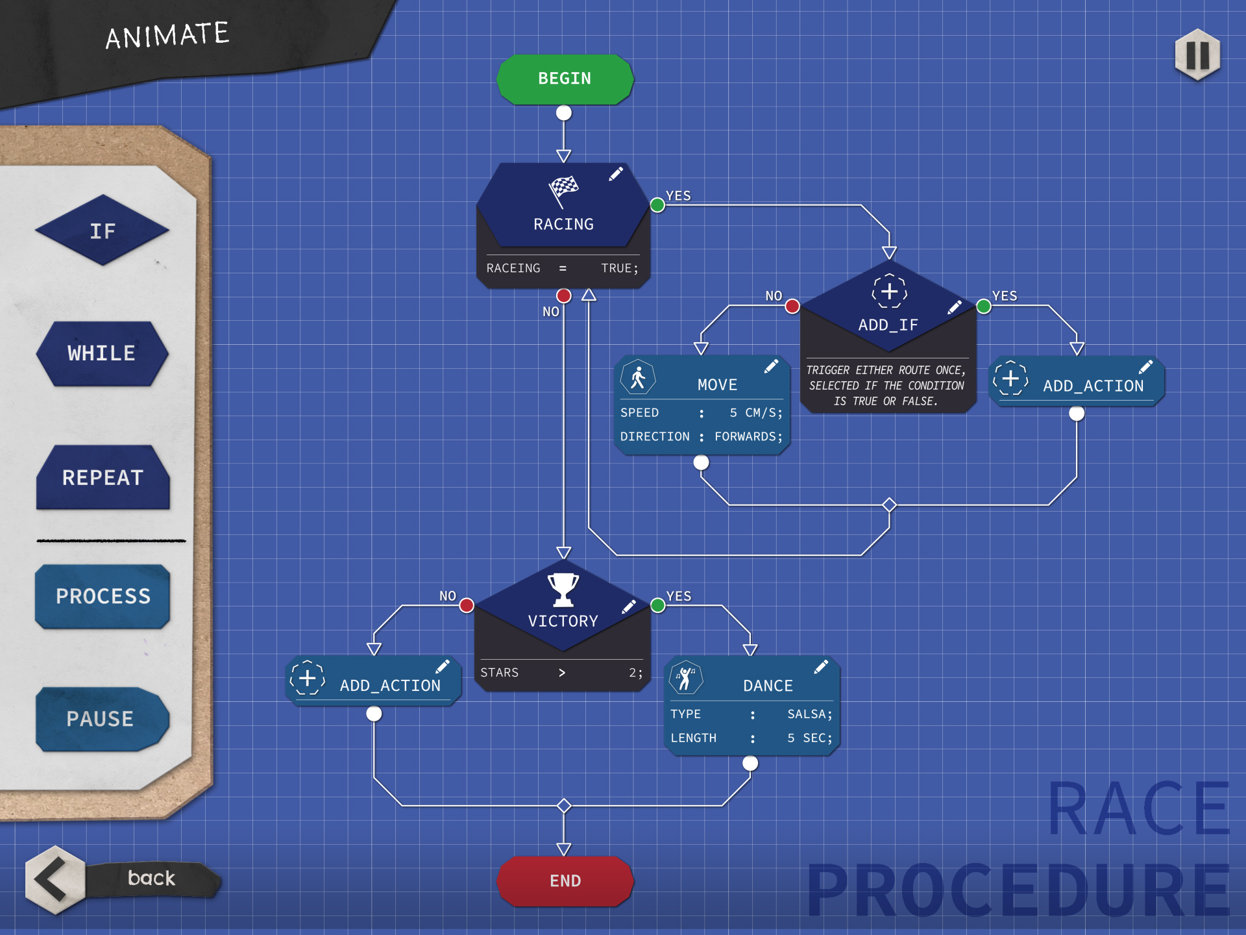Click the green BEGIN node
1246x935 pixels.
pos(565,79)
